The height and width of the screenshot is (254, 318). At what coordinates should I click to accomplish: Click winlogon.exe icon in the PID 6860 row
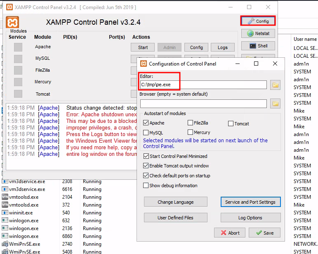coord(5,236)
